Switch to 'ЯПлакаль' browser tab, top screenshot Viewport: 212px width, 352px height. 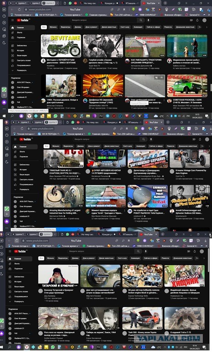130,3
